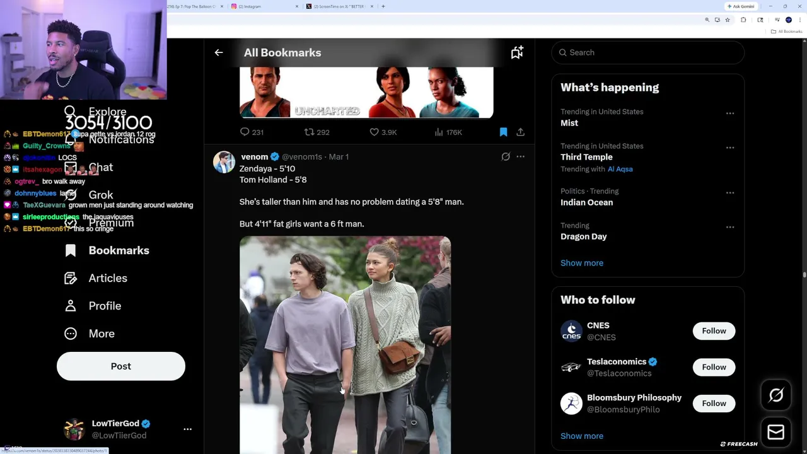Viewport: 807px width, 454px height.
Task: Follow the CNES account
Action: pyautogui.click(x=714, y=331)
